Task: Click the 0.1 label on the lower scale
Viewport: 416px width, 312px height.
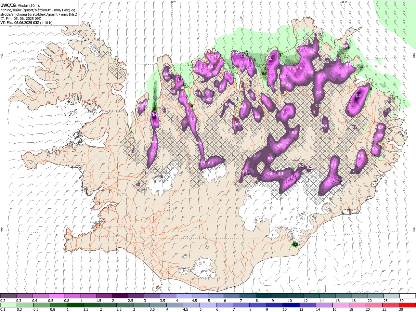Action: 3,309
